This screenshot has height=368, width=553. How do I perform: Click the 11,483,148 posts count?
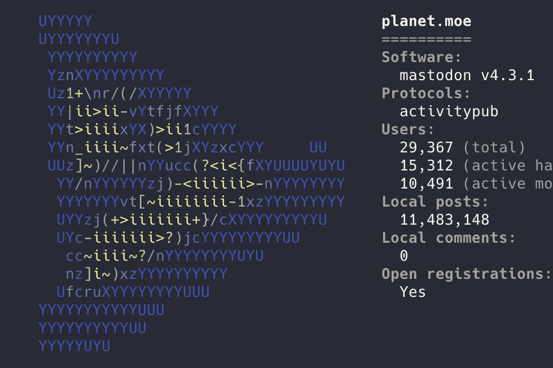445,220
